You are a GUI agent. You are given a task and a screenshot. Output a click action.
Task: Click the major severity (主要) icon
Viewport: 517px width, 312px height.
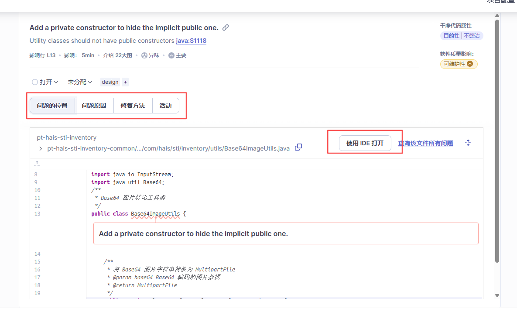[171, 55]
